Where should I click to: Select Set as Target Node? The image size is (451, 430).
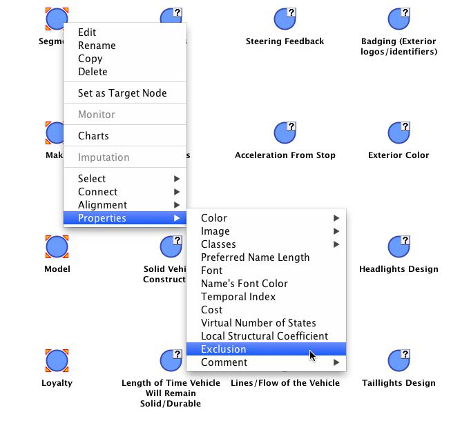122,93
